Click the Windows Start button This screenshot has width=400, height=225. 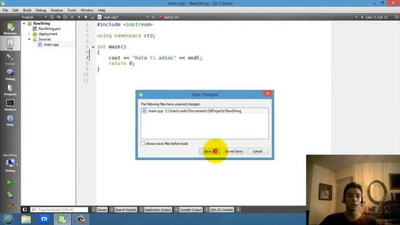point(8,219)
